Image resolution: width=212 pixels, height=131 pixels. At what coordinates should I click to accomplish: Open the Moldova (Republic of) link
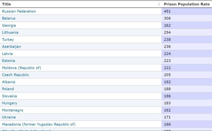[22, 68]
